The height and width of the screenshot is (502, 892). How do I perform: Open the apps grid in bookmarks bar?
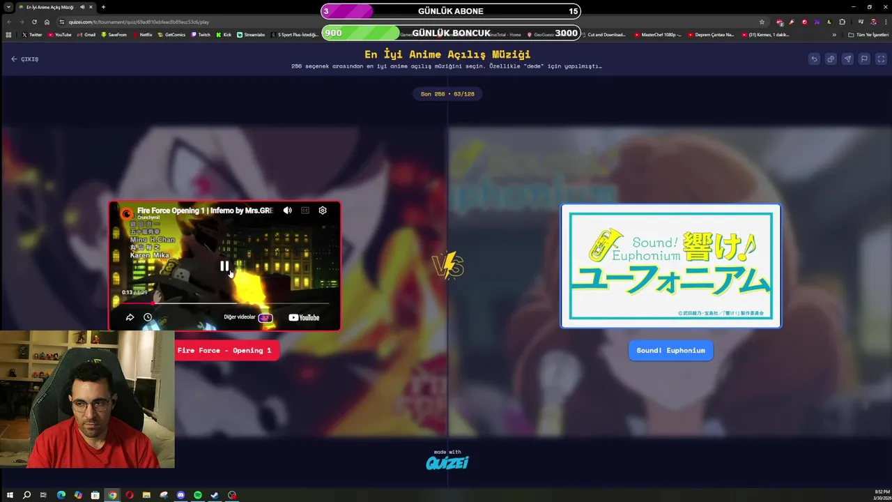pos(8,34)
